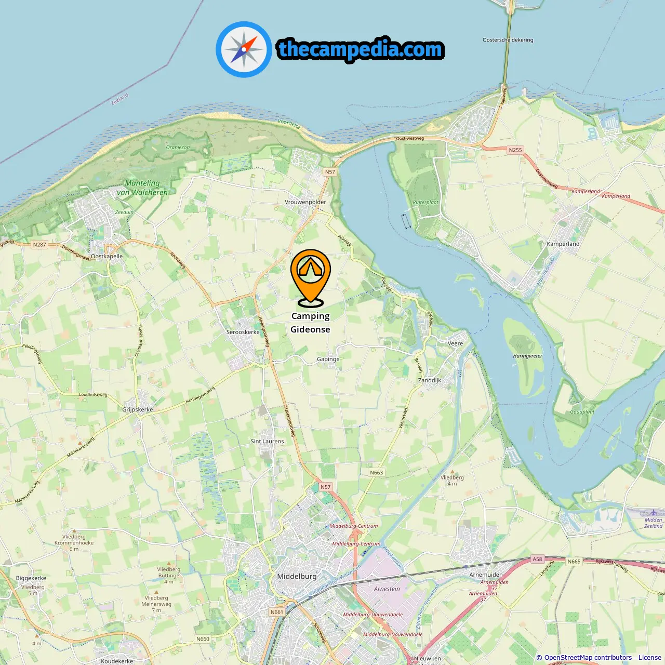Click the N57 road shield near Vrouwenpolder
Image resolution: width=665 pixels, height=665 pixels.
(x=330, y=172)
